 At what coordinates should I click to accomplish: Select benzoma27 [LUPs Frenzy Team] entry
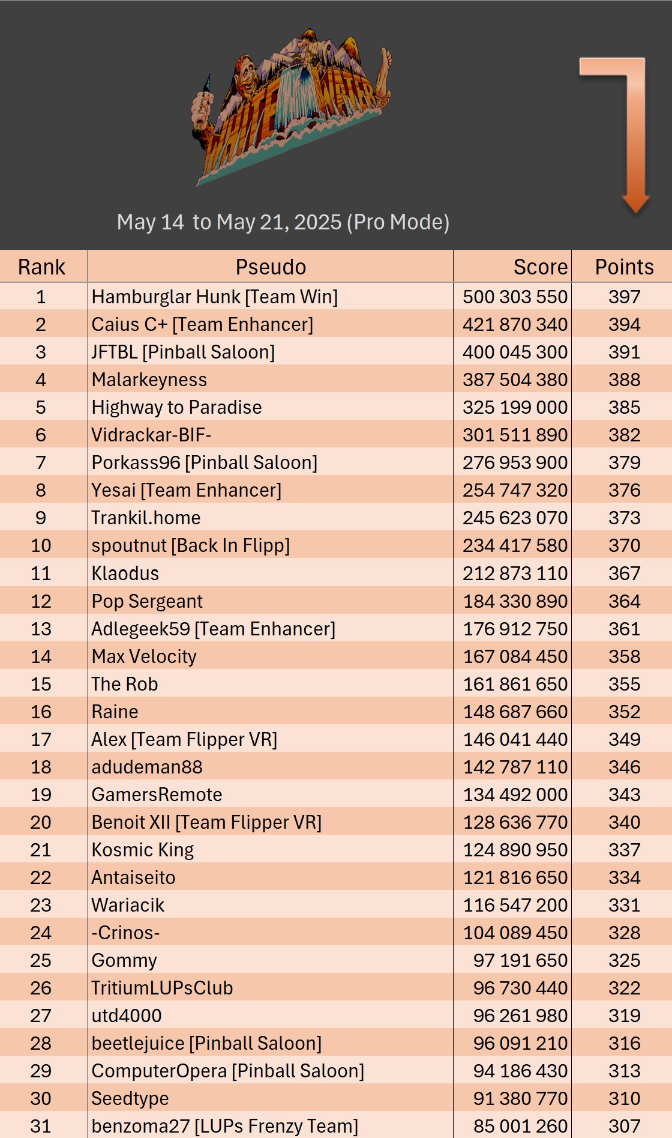224,1126
